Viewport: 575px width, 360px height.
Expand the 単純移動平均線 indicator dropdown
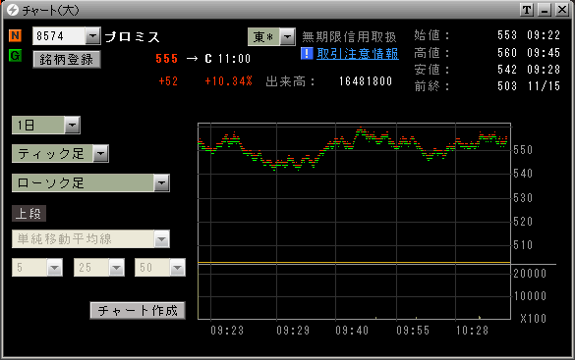162,239
